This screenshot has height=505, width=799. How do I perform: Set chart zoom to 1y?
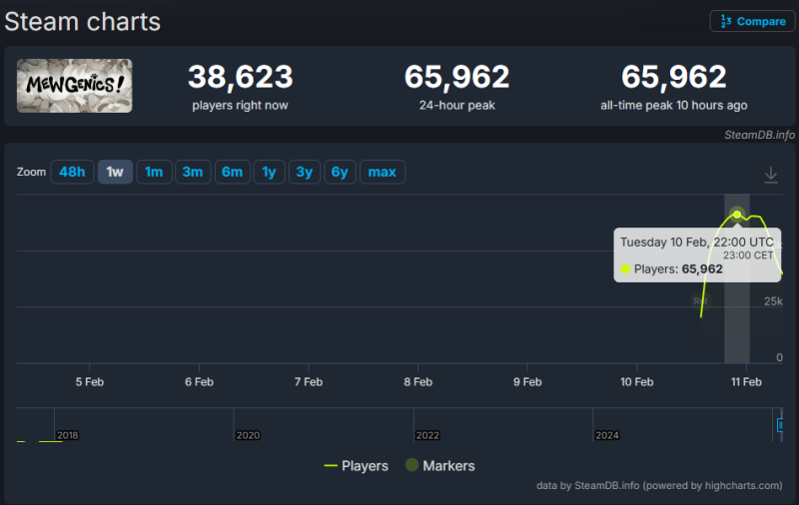269,172
